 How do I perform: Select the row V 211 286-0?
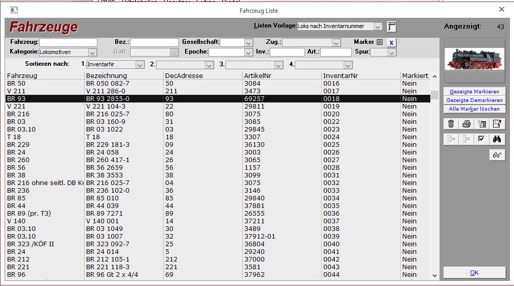[x=218, y=91]
